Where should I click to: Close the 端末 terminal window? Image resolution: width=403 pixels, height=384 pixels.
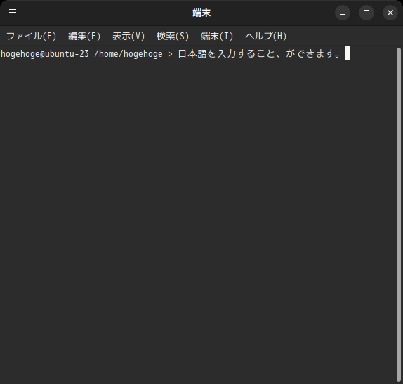[390, 13]
